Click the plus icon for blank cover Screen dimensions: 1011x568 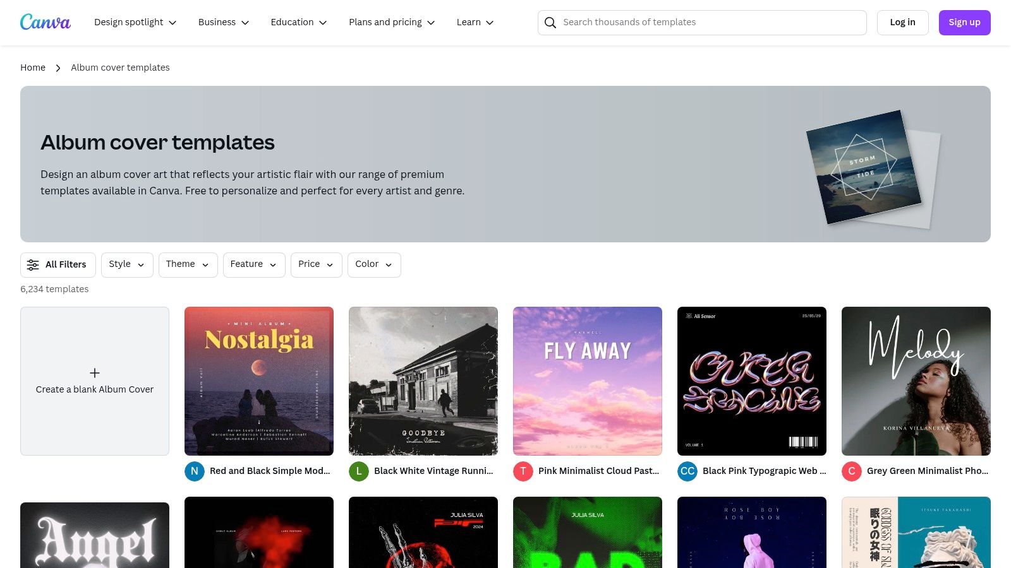click(95, 373)
